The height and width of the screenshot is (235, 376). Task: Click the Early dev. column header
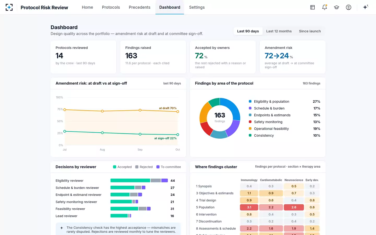pyautogui.click(x=312, y=180)
